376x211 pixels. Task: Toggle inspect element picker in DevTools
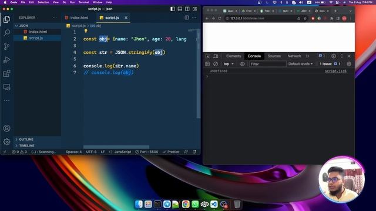(207, 56)
